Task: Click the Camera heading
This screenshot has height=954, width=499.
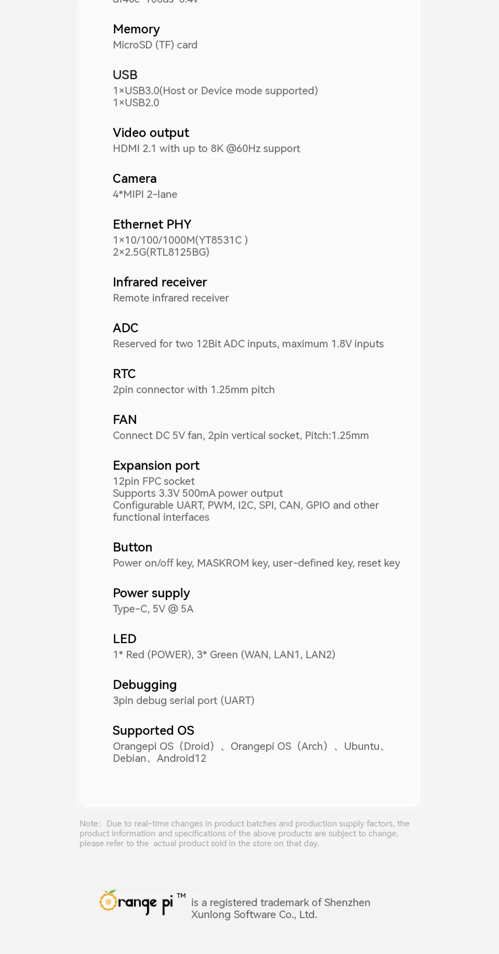Action: click(135, 179)
